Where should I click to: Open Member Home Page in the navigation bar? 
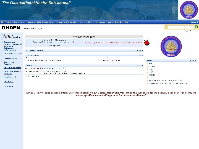(x=15, y=22)
